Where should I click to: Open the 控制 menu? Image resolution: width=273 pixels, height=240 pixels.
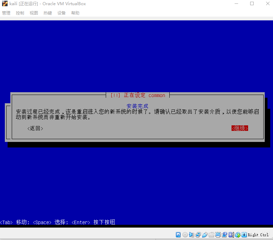(20, 13)
